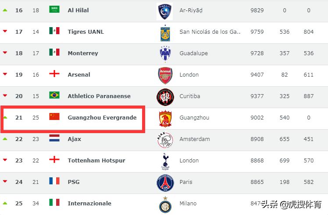Click the China flag beside Guangzhou Evergrande

point(54,117)
